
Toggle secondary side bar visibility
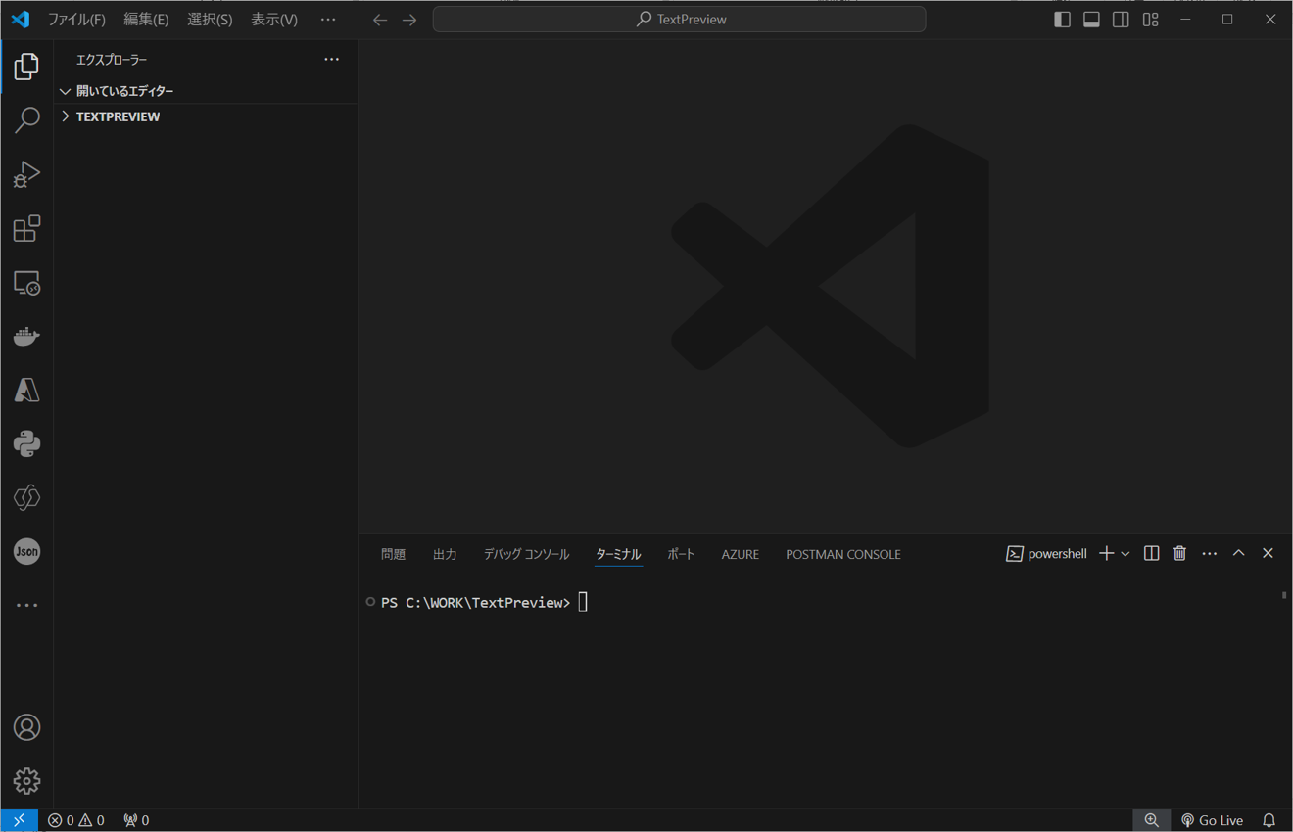point(1121,20)
